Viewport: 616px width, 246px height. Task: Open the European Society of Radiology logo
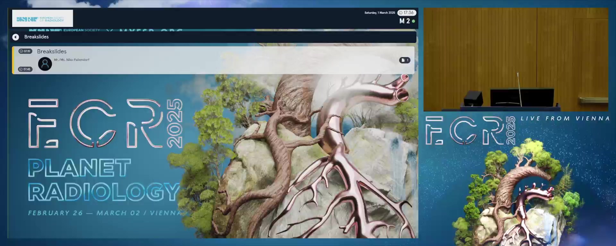43,18
